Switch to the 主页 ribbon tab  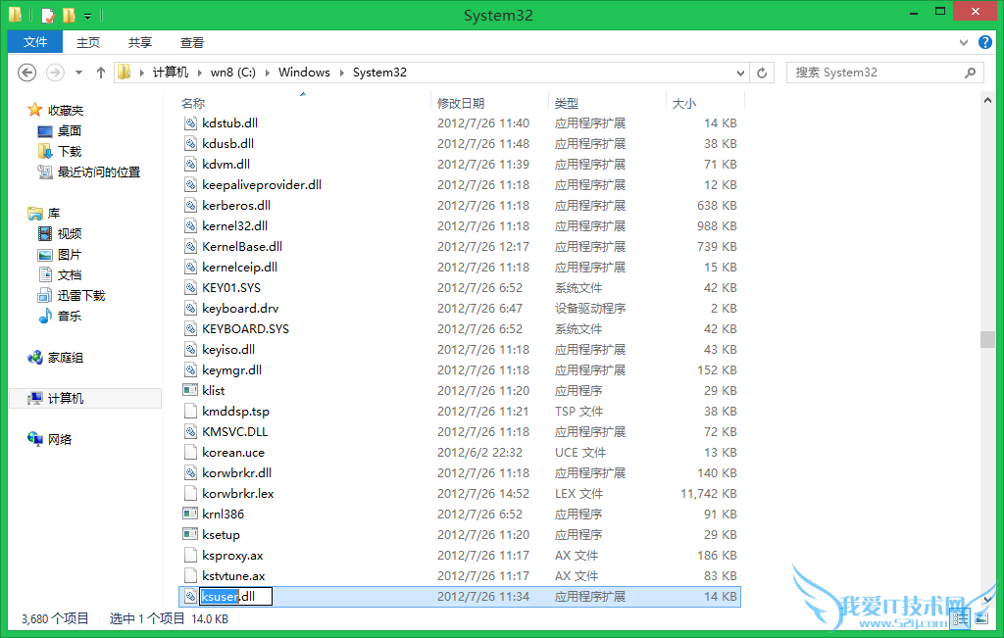tap(88, 42)
